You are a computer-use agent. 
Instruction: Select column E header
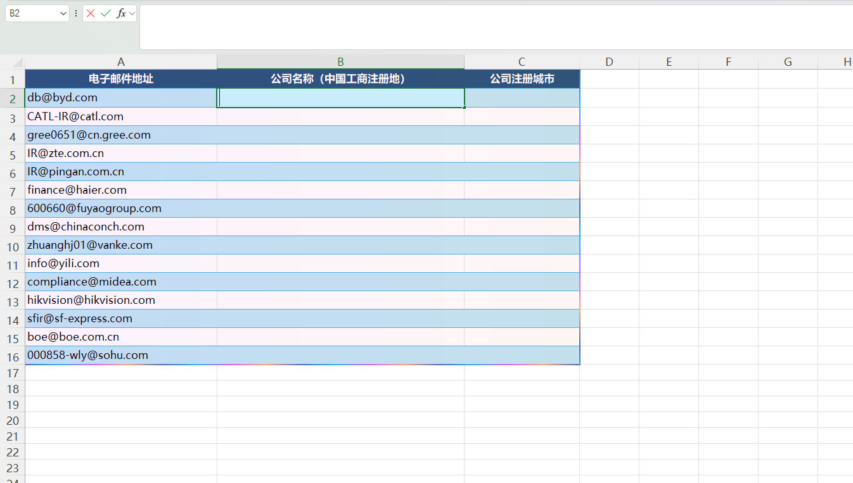[x=669, y=62]
